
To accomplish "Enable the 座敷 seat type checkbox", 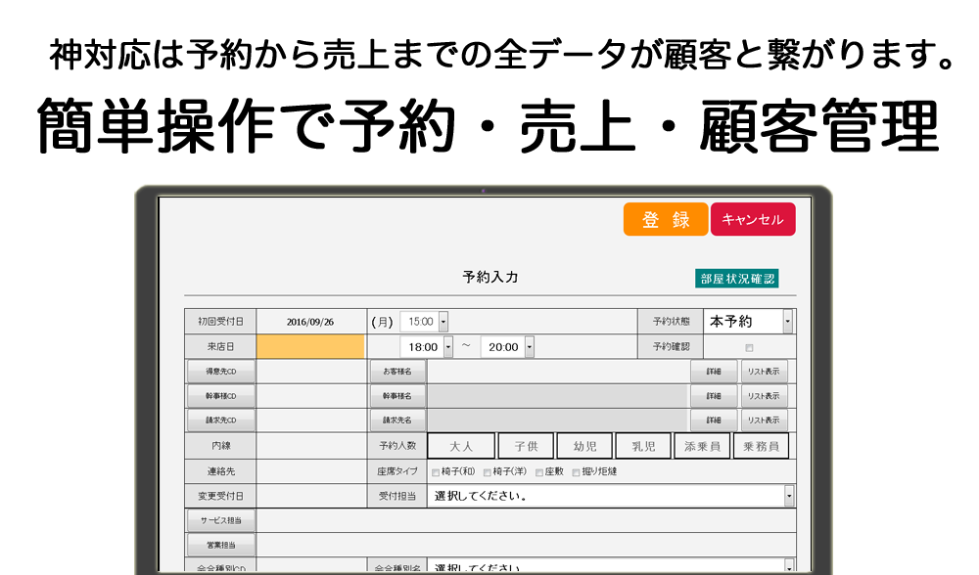I will click(539, 472).
